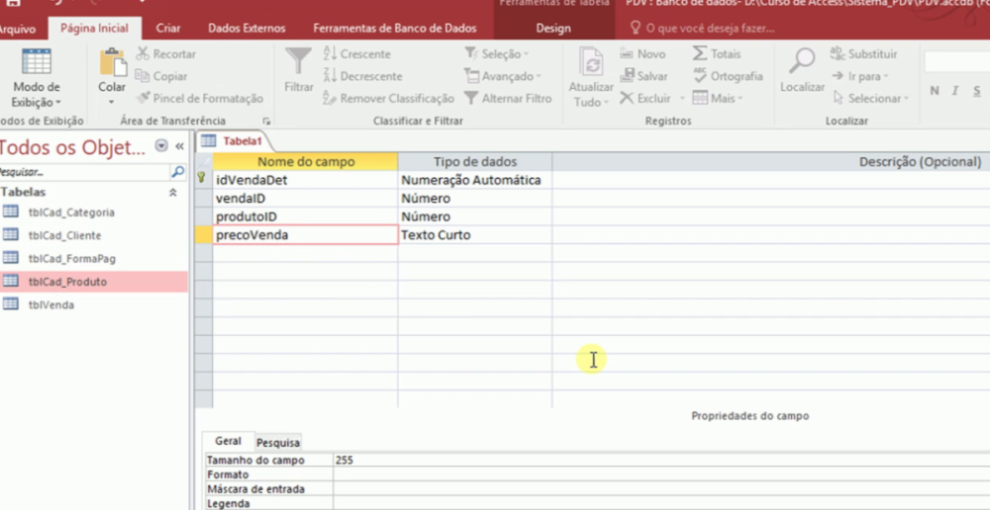Click the precoVenda field name
Viewport: 990px width, 510px height.
point(305,235)
